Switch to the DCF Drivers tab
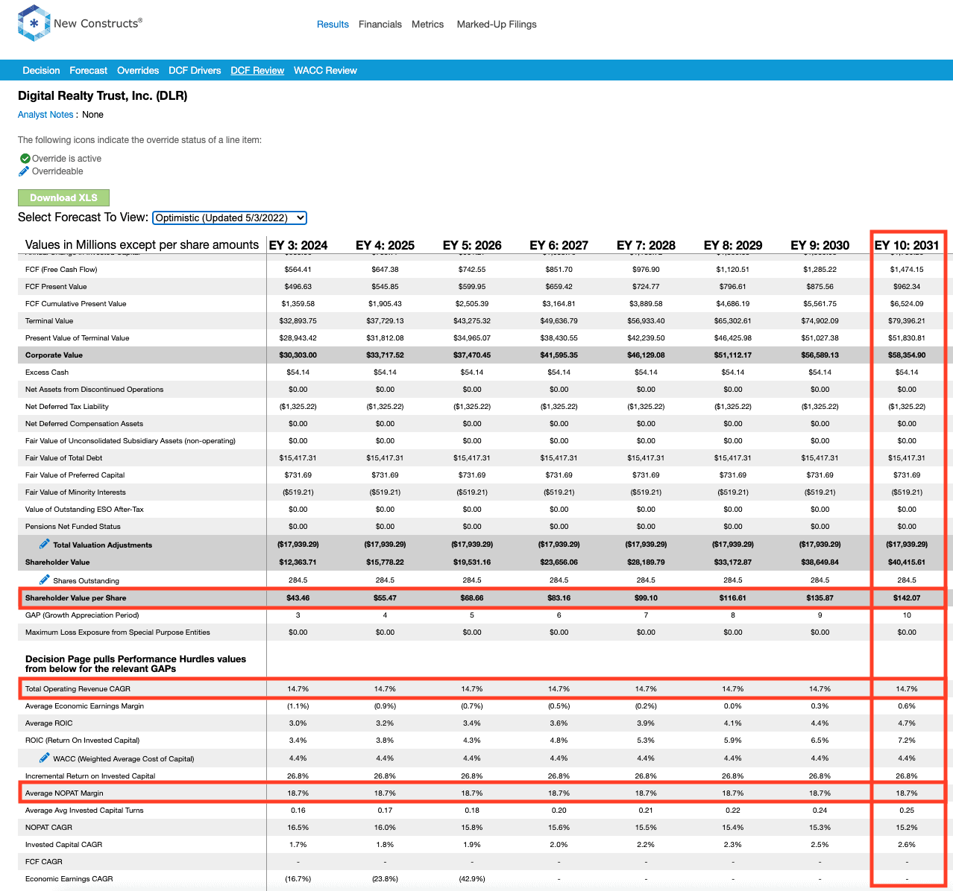This screenshot has width=953, height=891. 195,71
